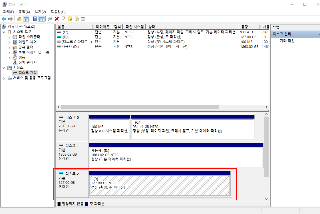Select 디스크 관리 in the tree
This screenshot has height=214, width=320.
28,73
